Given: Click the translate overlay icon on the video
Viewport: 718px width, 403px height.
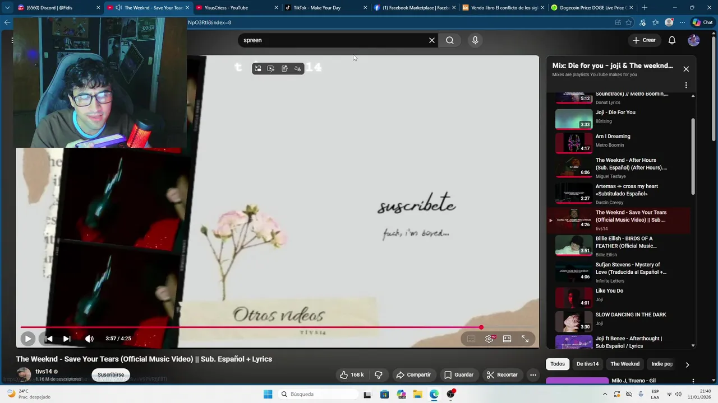Looking at the screenshot, I should 298,69.
